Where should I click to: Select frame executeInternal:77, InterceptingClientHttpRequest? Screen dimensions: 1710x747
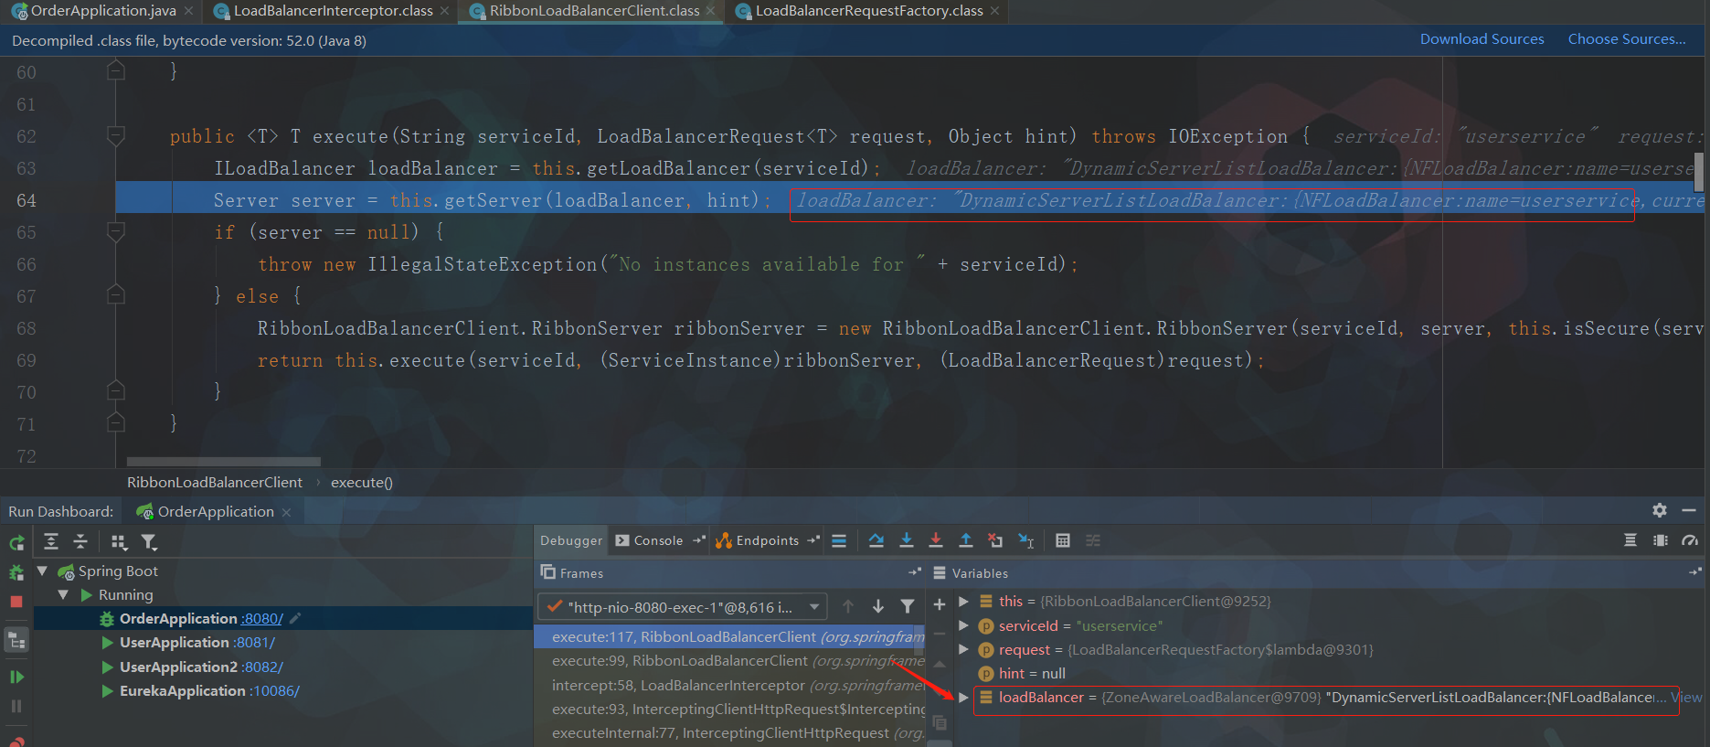[x=730, y=732]
